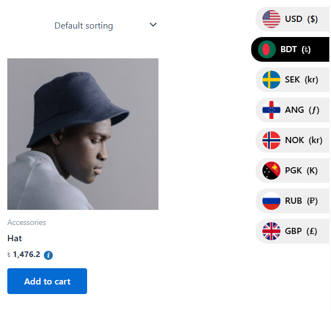
Task: Add the Hat to cart
Action: pyautogui.click(x=47, y=281)
